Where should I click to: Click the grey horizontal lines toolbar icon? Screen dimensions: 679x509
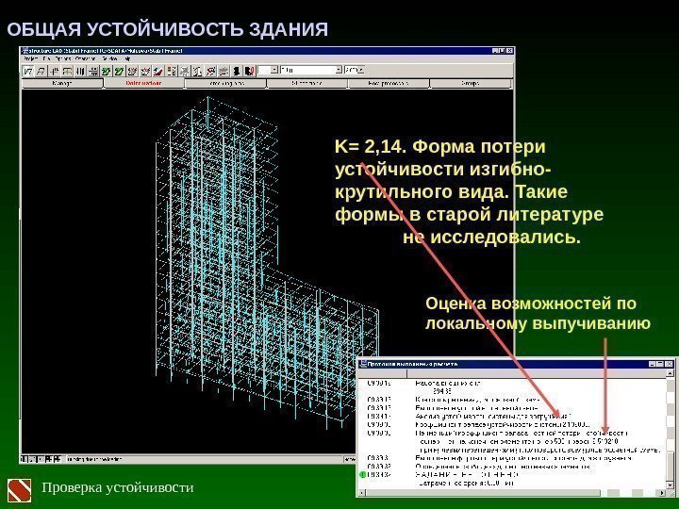(224, 71)
